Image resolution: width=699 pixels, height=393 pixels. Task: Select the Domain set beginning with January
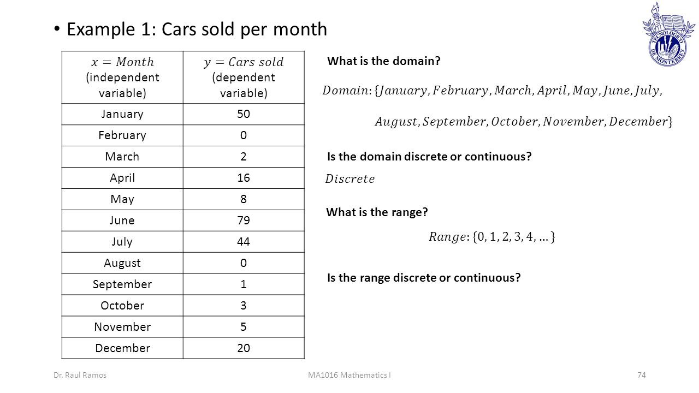click(x=496, y=106)
